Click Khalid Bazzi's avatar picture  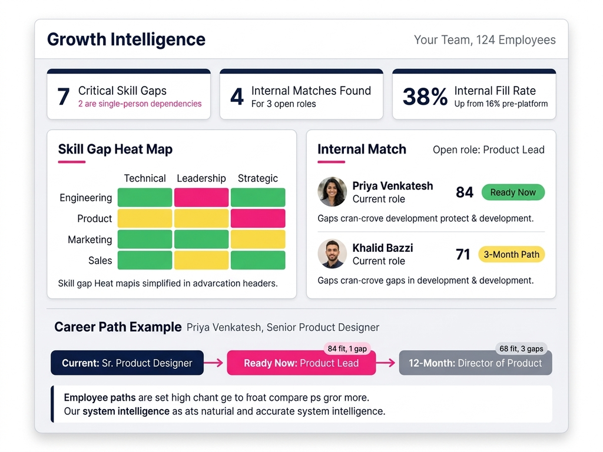point(332,254)
